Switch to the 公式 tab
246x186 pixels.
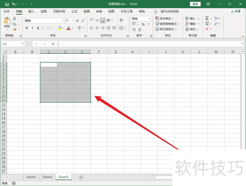(x=74, y=11)
